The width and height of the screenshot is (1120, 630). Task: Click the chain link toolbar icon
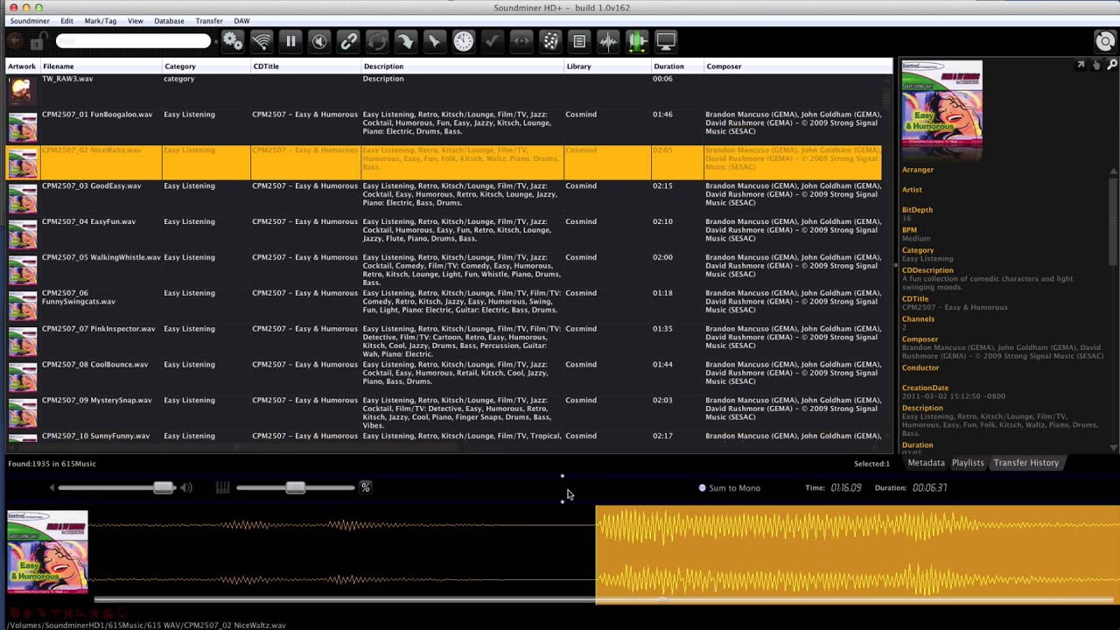[x=348, y=41]
